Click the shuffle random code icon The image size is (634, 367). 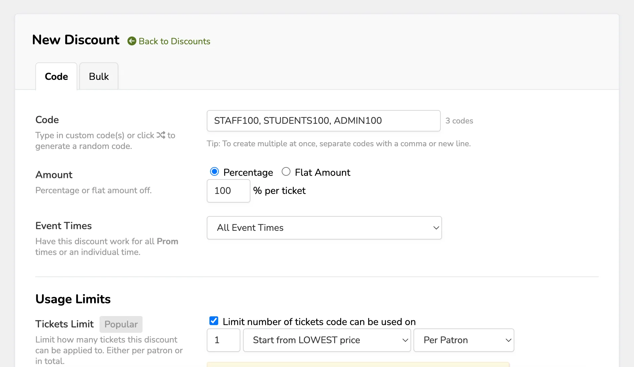click(x=161, y=135)
